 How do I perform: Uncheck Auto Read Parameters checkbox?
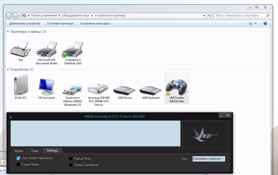tap(18, 158)
